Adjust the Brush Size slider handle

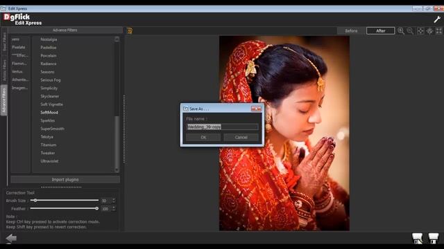(x=35, y=200)
